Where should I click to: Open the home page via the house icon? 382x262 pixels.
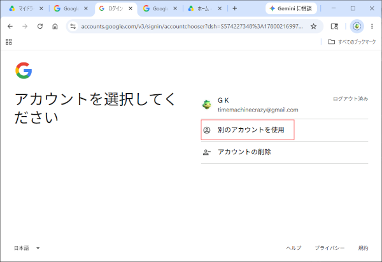click(55, 26)
